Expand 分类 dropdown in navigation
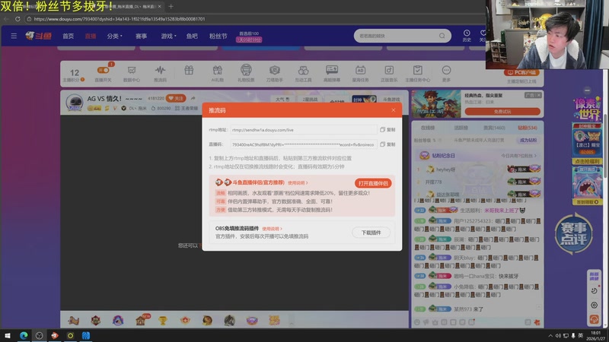Image resolution: width=609 pixels, height=342 pixels. point(115,36)
